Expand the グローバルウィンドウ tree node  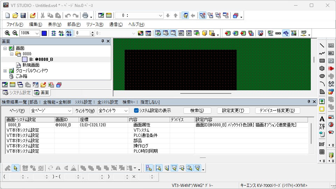click(x=5, y=71)
